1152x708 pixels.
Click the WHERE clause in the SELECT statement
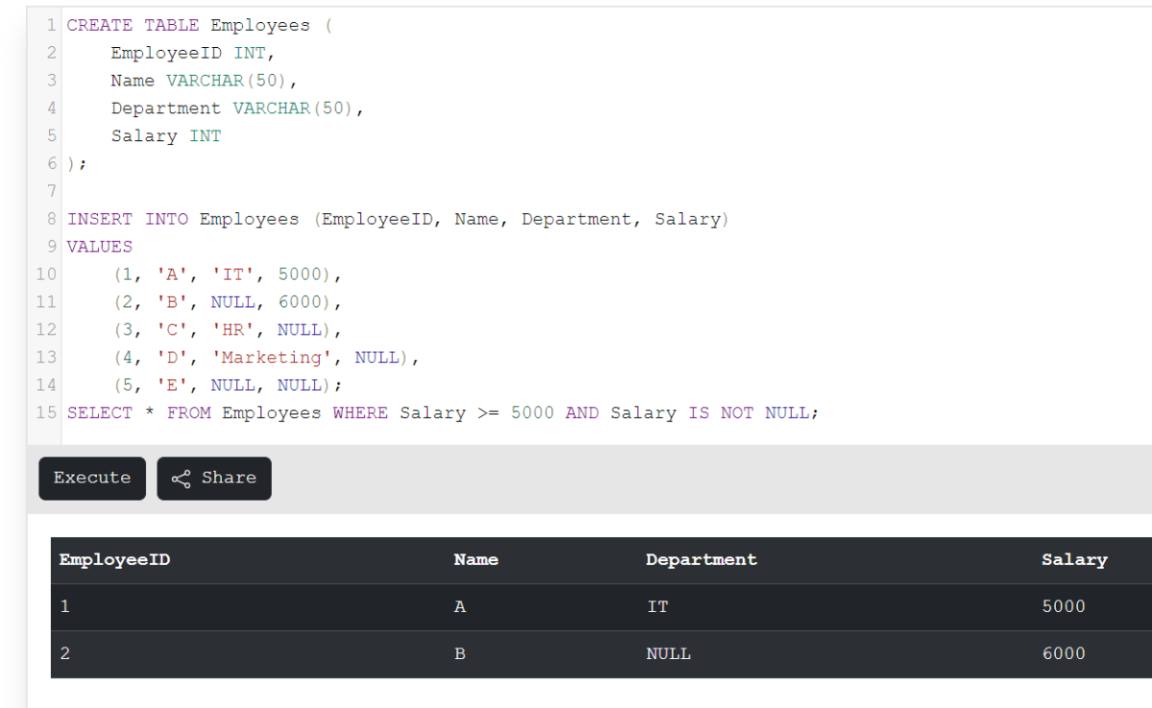(360, 413)
